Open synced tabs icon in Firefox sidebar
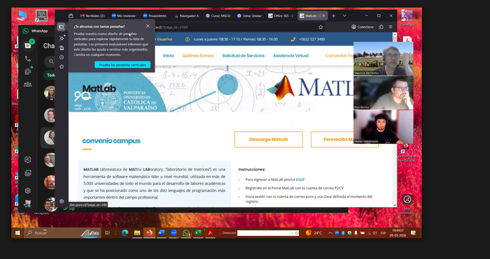The width and height of the screenshot is (490, 259). (x=61, y=48)
